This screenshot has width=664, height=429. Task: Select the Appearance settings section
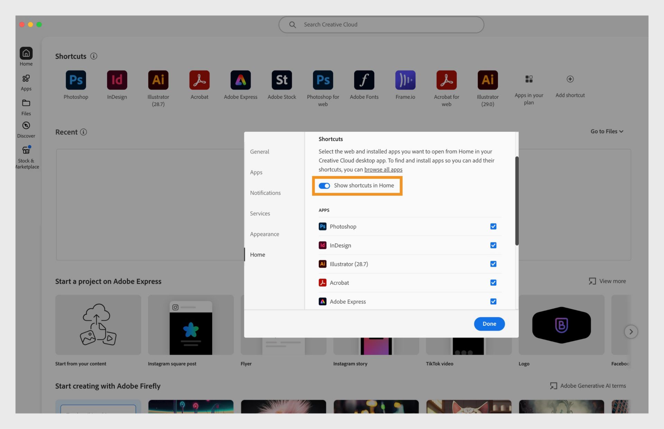click(x=265, y=234)
